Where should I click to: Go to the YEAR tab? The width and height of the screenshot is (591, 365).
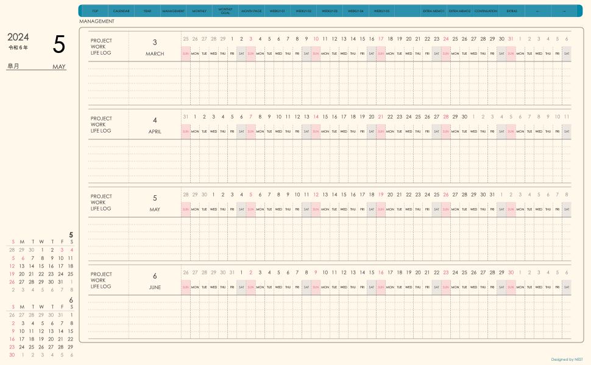[147, 11]
